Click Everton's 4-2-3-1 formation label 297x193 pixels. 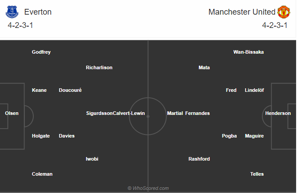[20, 25]
